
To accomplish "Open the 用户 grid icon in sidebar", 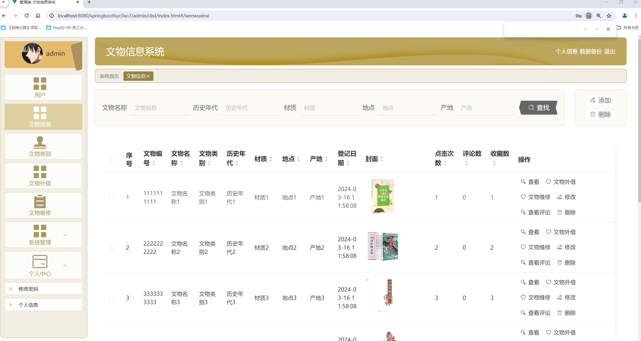I will [x=40, y=84].
